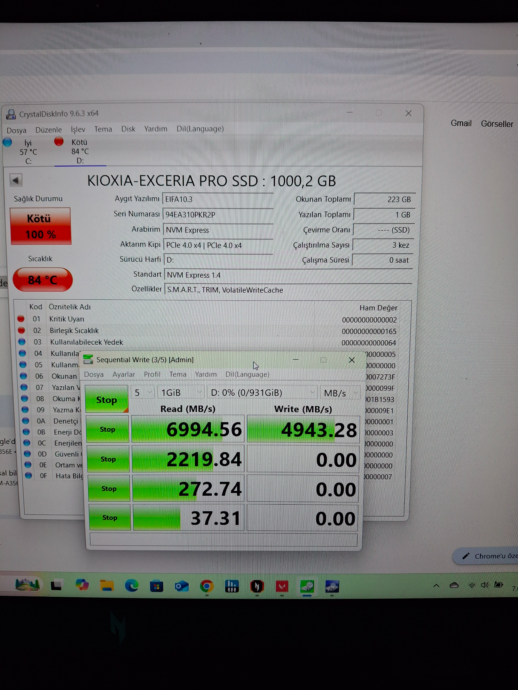Open Tema menu in CrystalDiskMark
This screenshot has height=690, width=518.
178,374
